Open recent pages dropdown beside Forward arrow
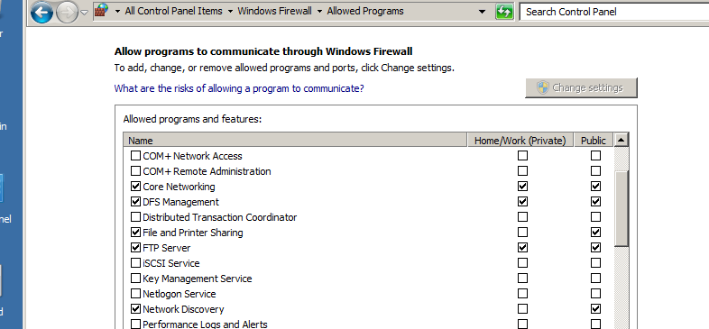This screenshot has width=709, height=329. point(84,13)
